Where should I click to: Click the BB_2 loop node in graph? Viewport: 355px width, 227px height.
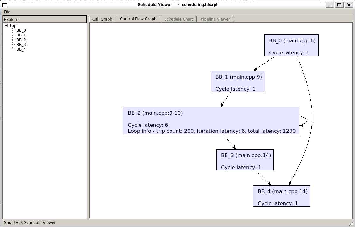click(x=211, y=121)
